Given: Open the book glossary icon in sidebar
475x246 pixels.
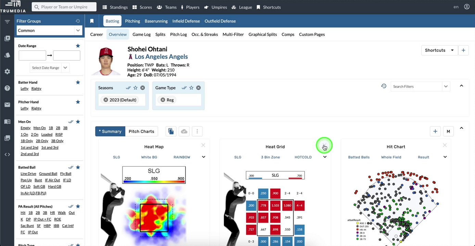Looking at the screenshot, I should point(7,121).
